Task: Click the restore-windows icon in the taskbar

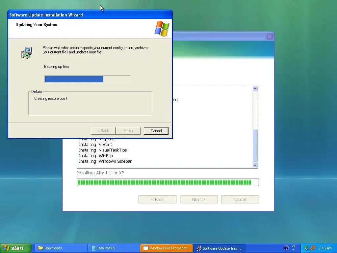Action: point(294,246)
